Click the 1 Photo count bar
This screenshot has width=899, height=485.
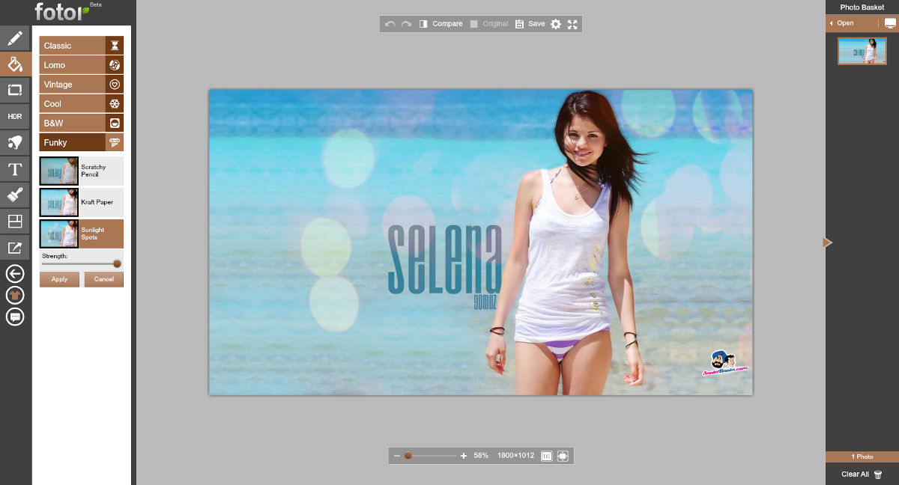click(862, 457)
